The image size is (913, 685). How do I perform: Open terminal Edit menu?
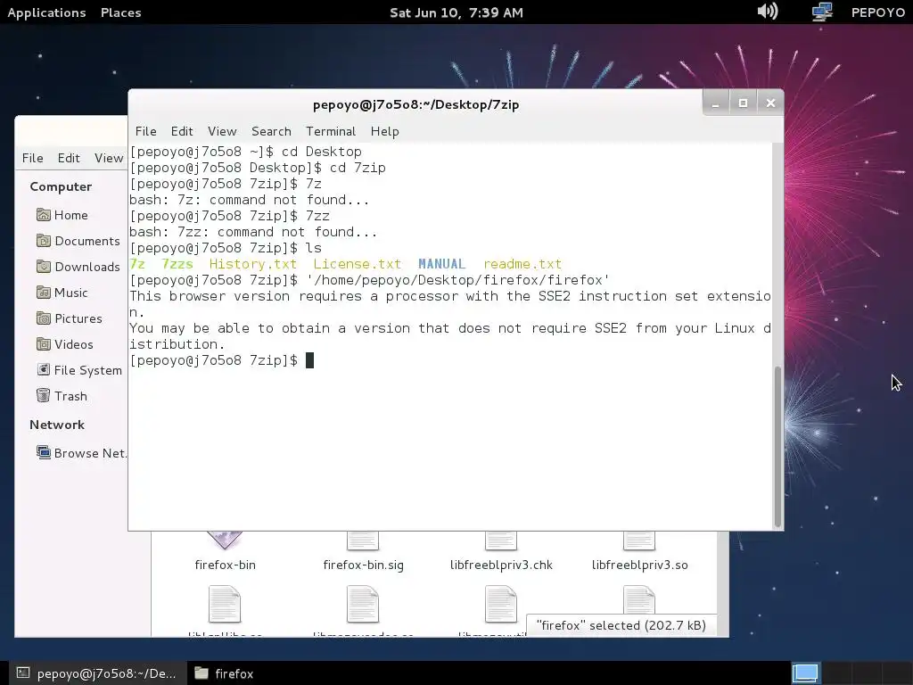point(182,131)
